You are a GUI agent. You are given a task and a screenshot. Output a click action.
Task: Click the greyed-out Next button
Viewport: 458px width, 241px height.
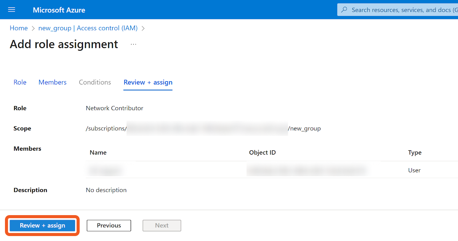(162, 225)
